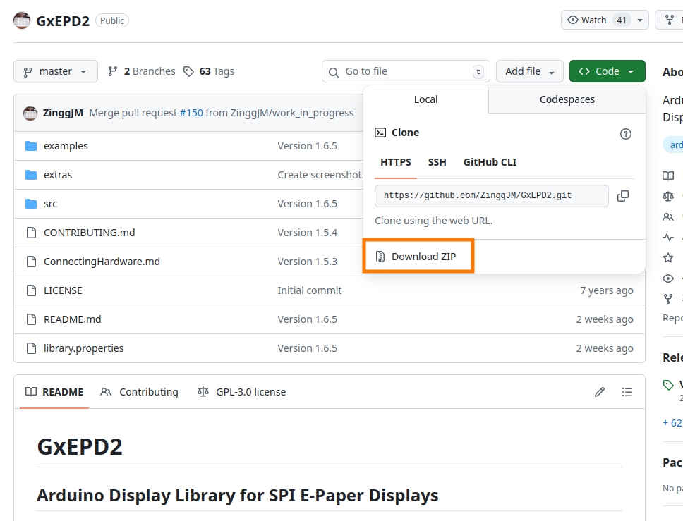The height and width of the screenshot is (521, 683).
Task: Select the SSH clone option tab
Action: click(437, 162)
